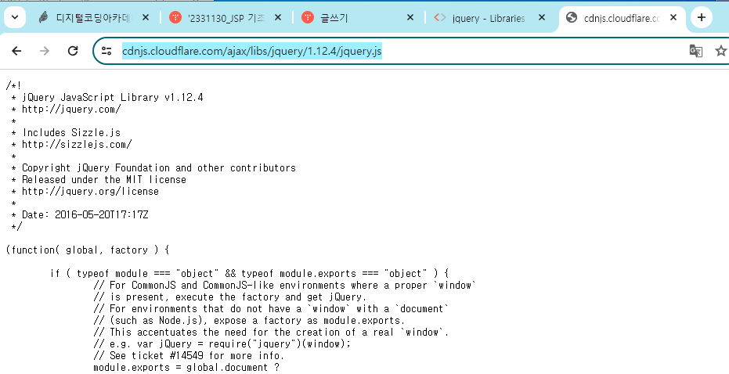729x374 pixels.
Task: Click the comment "is present, execute the factory"
Action: point(230,297)
